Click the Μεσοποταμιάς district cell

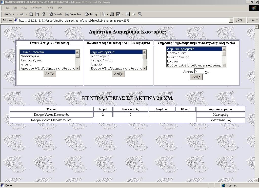[x=221, y=120]
